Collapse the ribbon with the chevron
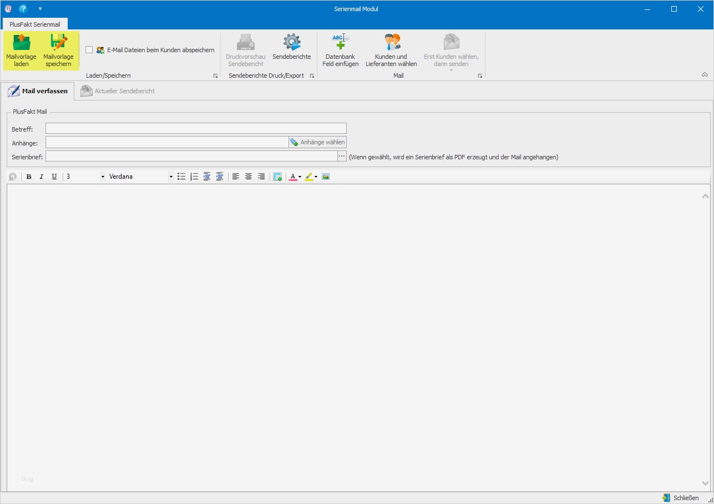Viewport: 714px width, 504px height. pos(705,74)
